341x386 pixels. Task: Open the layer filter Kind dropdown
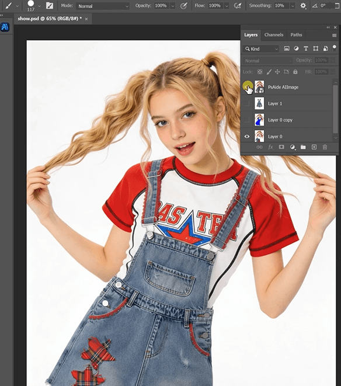(x=261, y=48)
